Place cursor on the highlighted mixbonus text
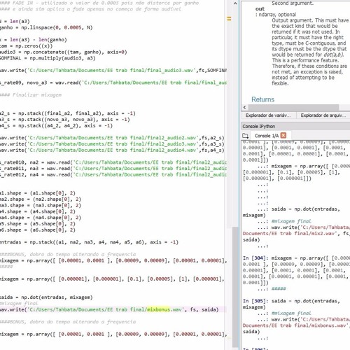 pos(158,309)
